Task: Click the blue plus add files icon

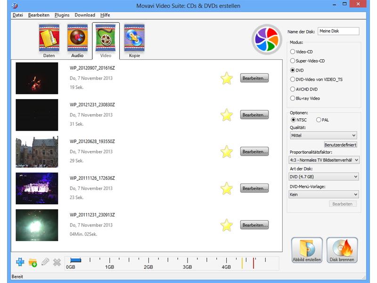Action: click(x=20, y=262)
